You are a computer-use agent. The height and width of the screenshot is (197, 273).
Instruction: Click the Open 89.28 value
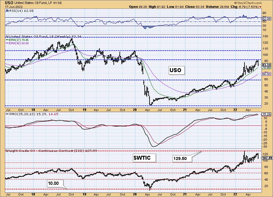pos(138,7)
